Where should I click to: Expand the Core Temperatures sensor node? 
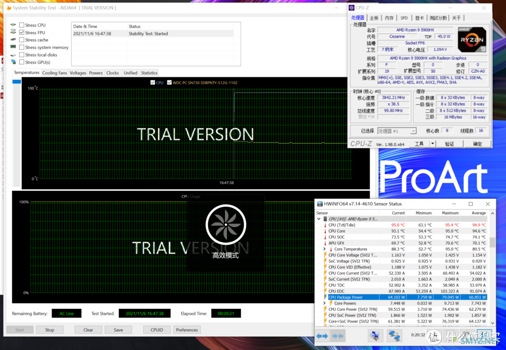(x=324, y=249)
